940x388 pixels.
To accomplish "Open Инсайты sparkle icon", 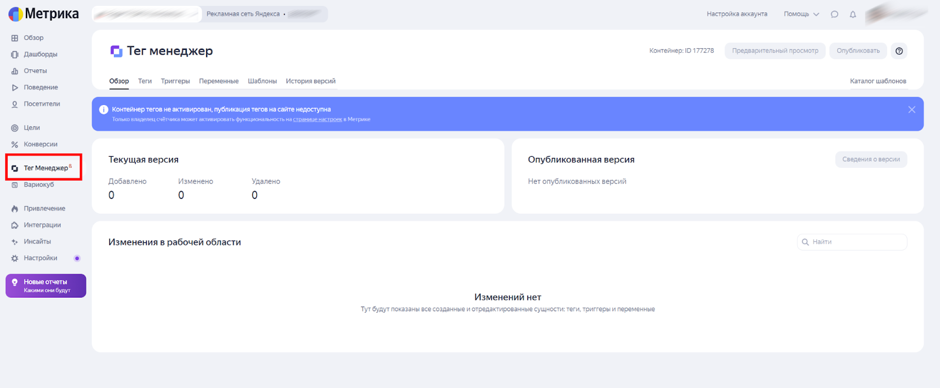I will click(15, 242).
